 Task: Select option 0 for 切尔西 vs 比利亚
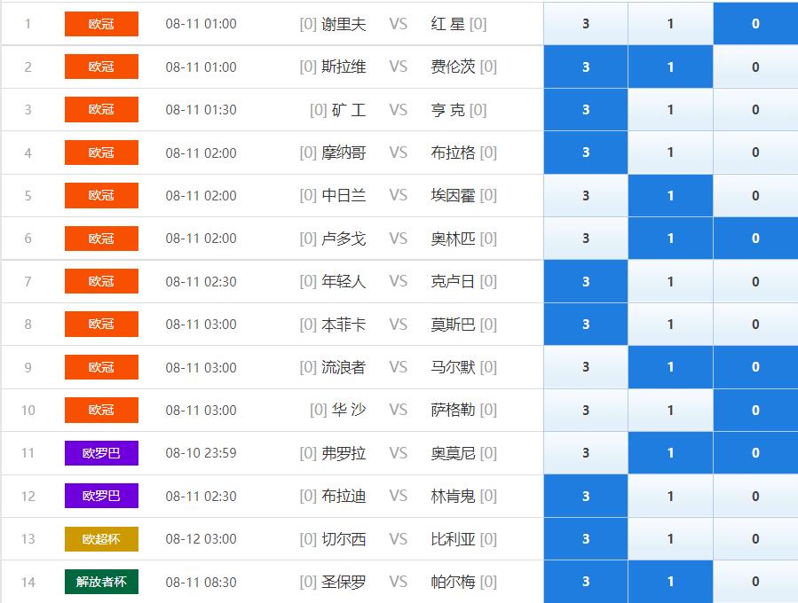755,539
